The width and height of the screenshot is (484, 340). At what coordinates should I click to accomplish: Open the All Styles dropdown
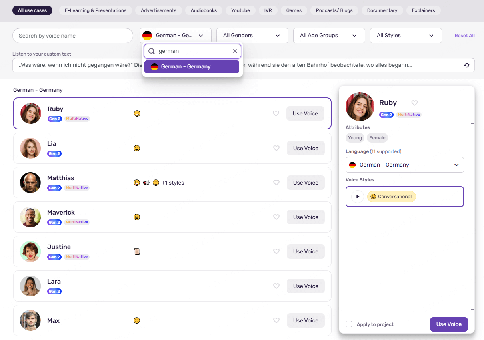point(406,36)
